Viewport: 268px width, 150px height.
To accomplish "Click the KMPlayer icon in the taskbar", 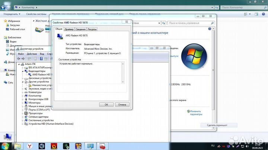I will click(42, 146).
